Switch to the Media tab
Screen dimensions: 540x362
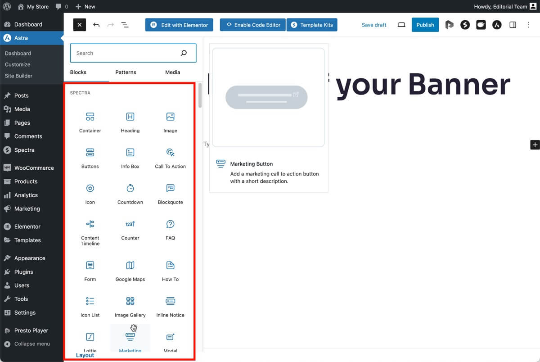(173, 72)
